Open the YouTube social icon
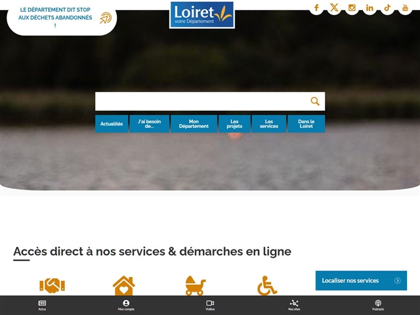 [405, 8]
